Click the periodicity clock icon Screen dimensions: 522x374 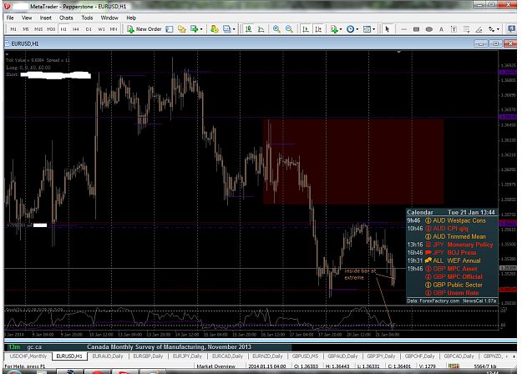point(350,29)
